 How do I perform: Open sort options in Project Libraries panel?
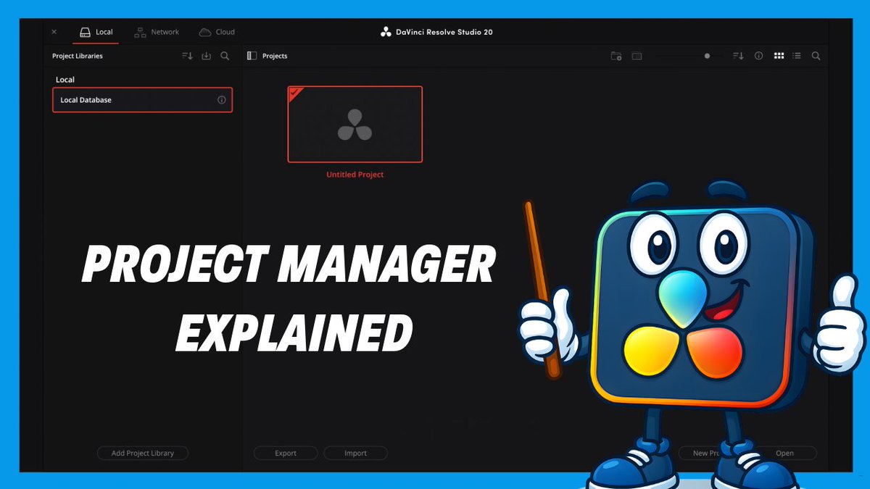(187, 55)
